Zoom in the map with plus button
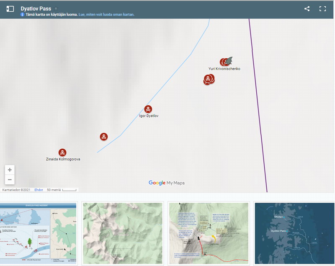This screenshot has width=335, height=266. tap(10, 170)
